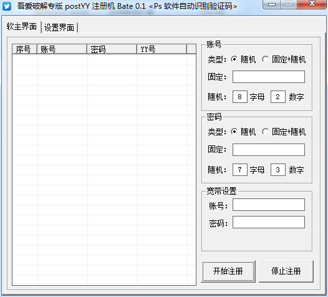Click the YY号 column header
Image resolution: width=328 pixels, height=297 pixels.
(162, 49)
